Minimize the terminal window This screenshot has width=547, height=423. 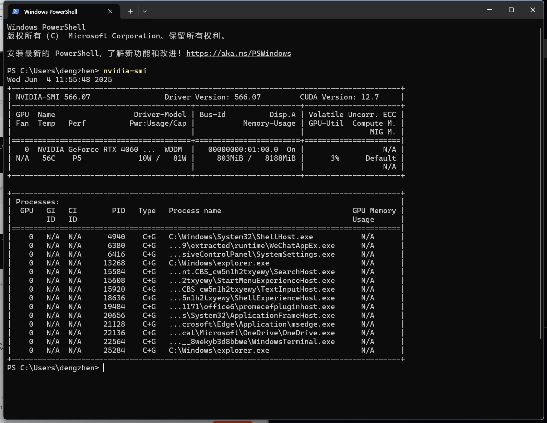[x=490, y=10]
